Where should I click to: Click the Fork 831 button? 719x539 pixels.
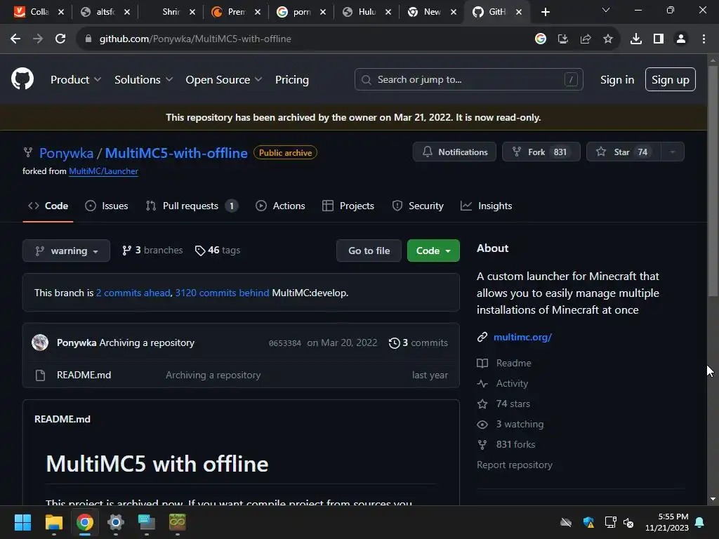point(541,152)
